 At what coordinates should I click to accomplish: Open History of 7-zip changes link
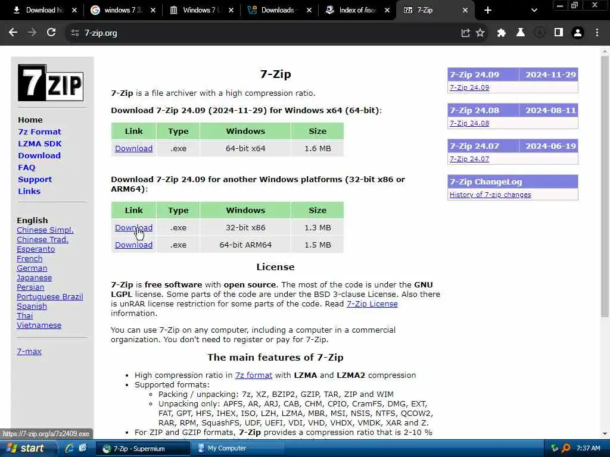490,195
